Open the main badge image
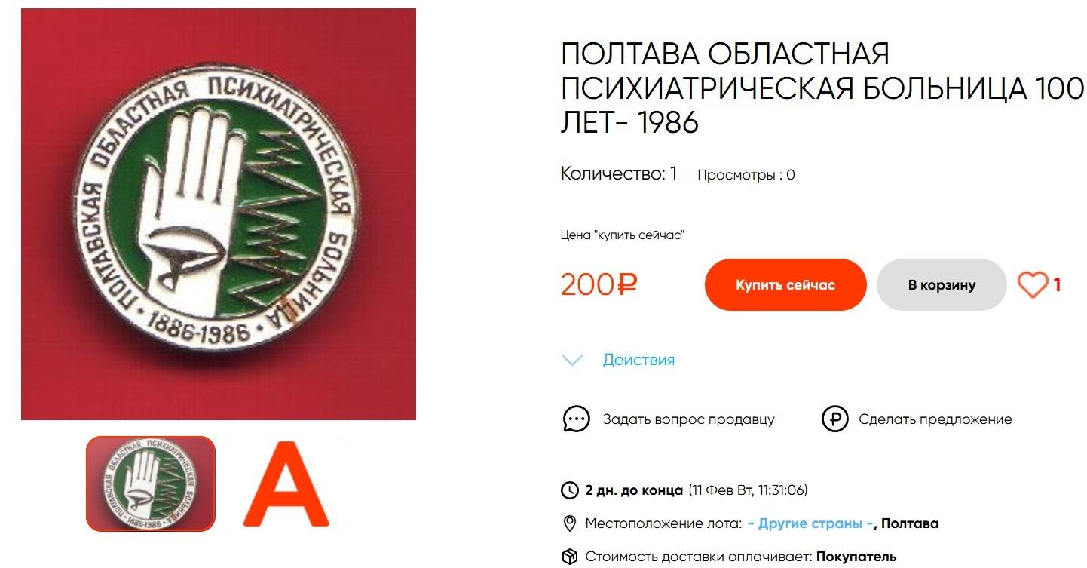The width and height of the screenshot is (1087, 568). pos(219,214)
